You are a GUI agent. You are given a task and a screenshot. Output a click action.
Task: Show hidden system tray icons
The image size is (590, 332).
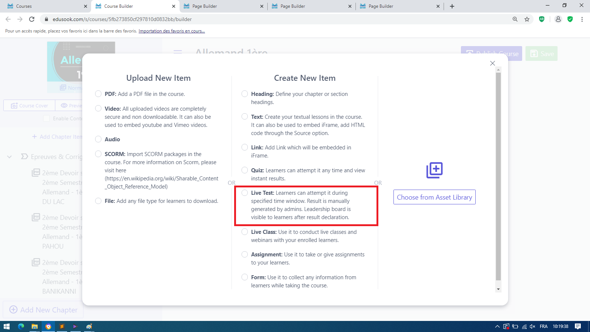497,326
